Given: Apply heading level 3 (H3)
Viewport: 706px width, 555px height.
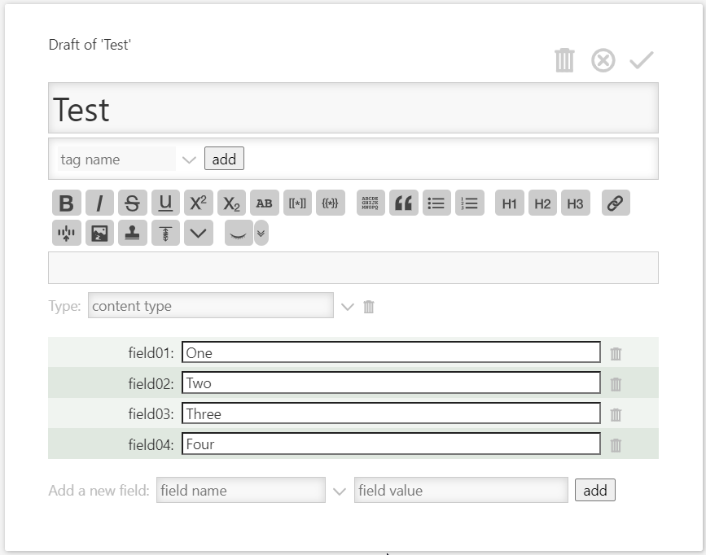Looking at the screenshot, I should (576, 203).
